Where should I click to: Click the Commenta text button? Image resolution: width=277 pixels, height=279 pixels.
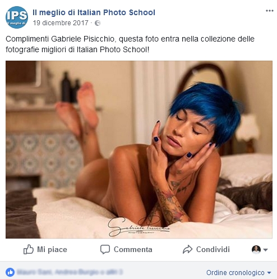click(133, 249)
